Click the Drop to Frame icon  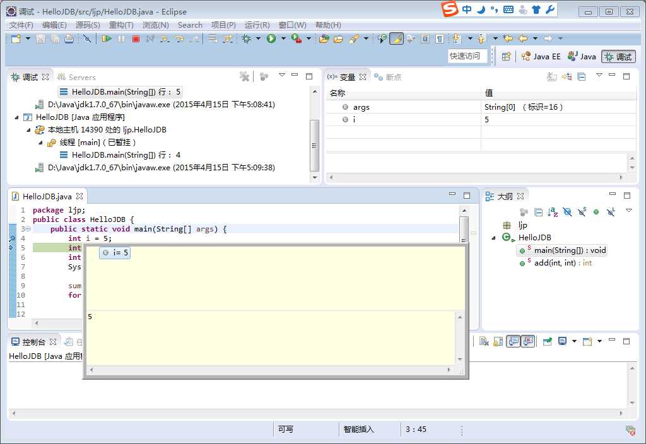point(213,38)
